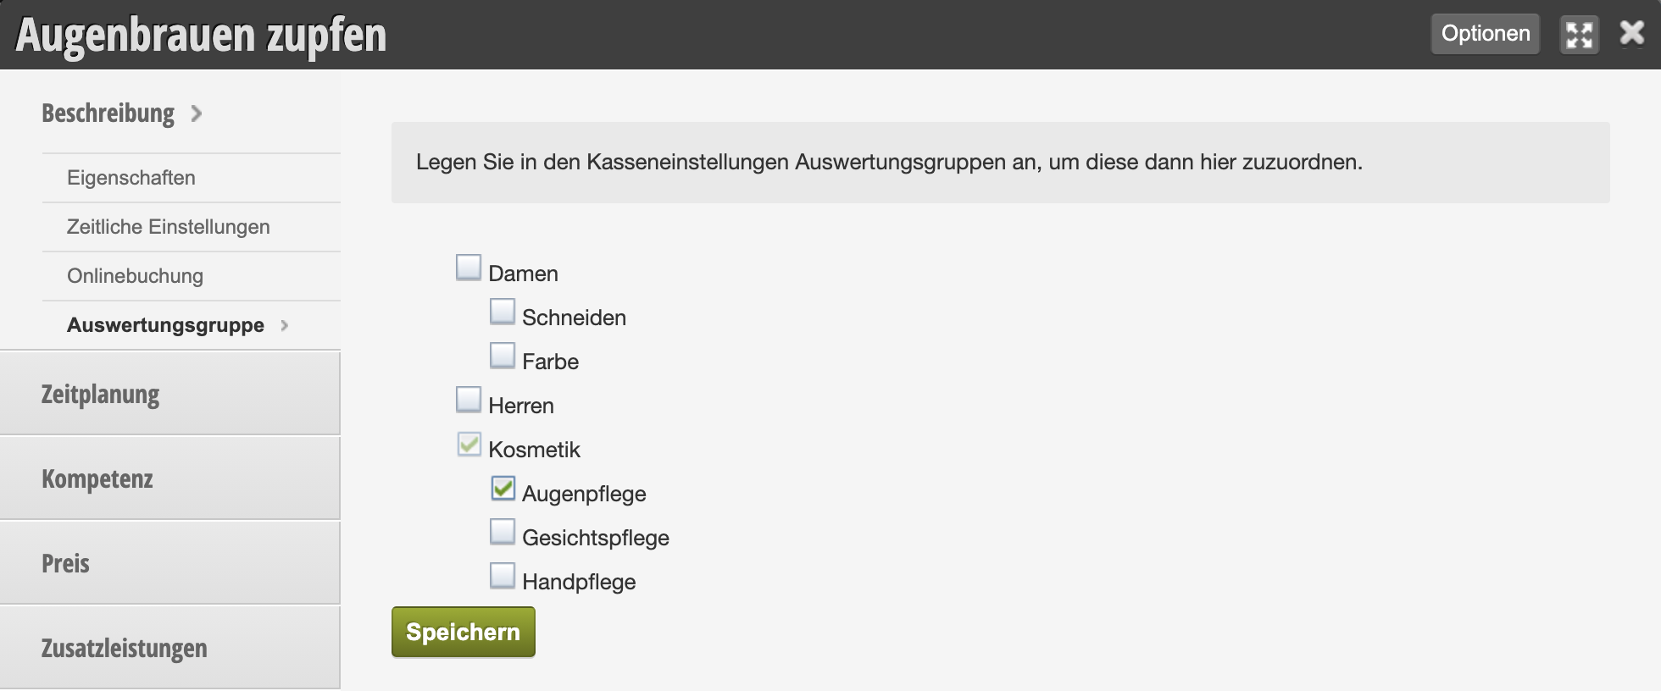Open Zeitliche Einstellungen
Image resolution: width=1661 pixels, height=691 pixels.
192,227
